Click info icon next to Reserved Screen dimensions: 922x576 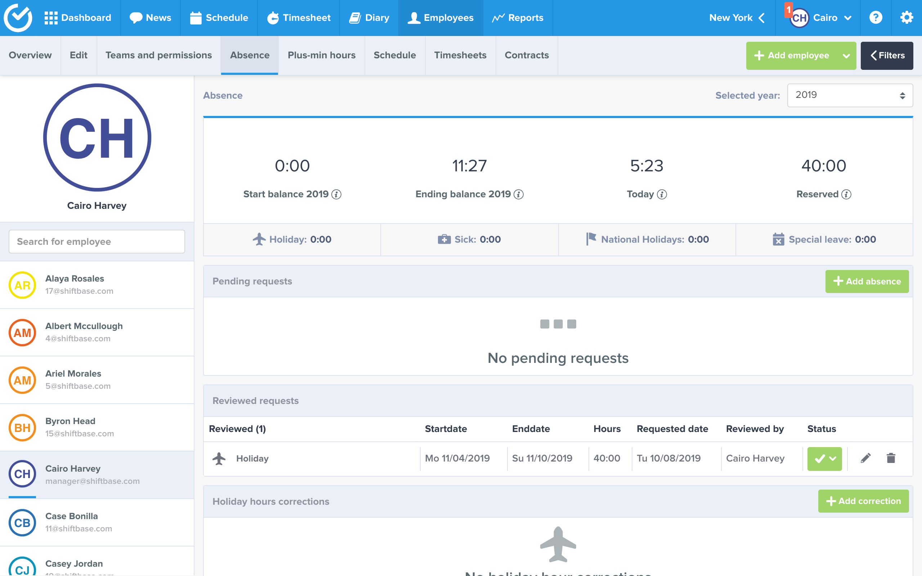(x=846, y=194)
